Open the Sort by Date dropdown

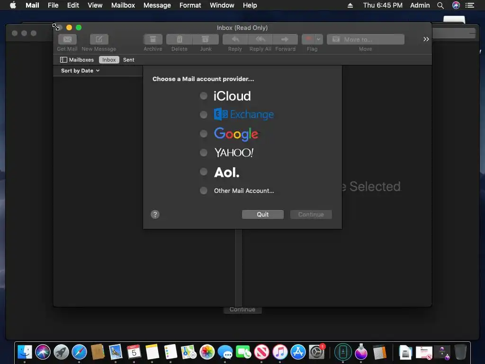coord(80,71)
